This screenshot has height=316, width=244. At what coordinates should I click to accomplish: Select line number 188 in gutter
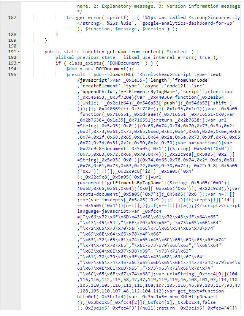pos(12,35)
